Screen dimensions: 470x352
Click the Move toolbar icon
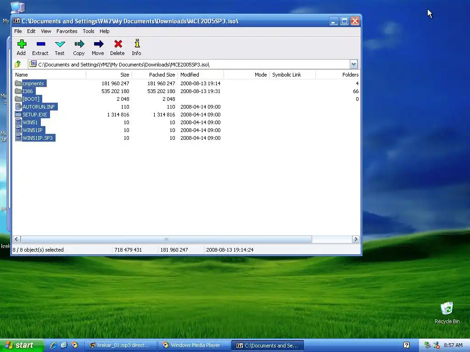tap(98, 44)
